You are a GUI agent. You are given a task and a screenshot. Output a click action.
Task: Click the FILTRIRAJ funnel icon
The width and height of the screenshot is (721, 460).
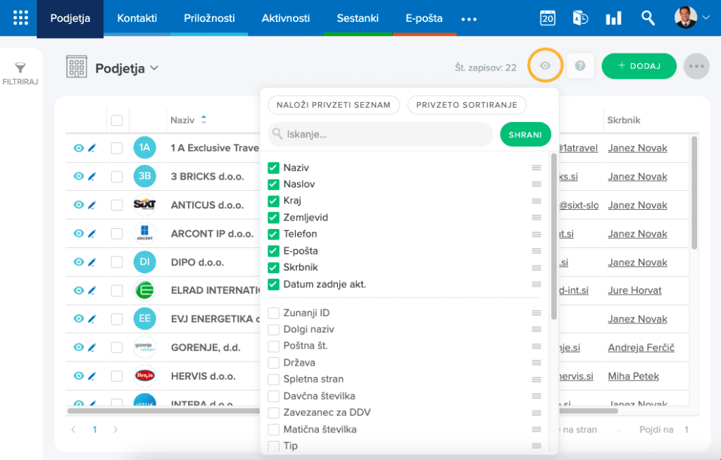(20, 68)
